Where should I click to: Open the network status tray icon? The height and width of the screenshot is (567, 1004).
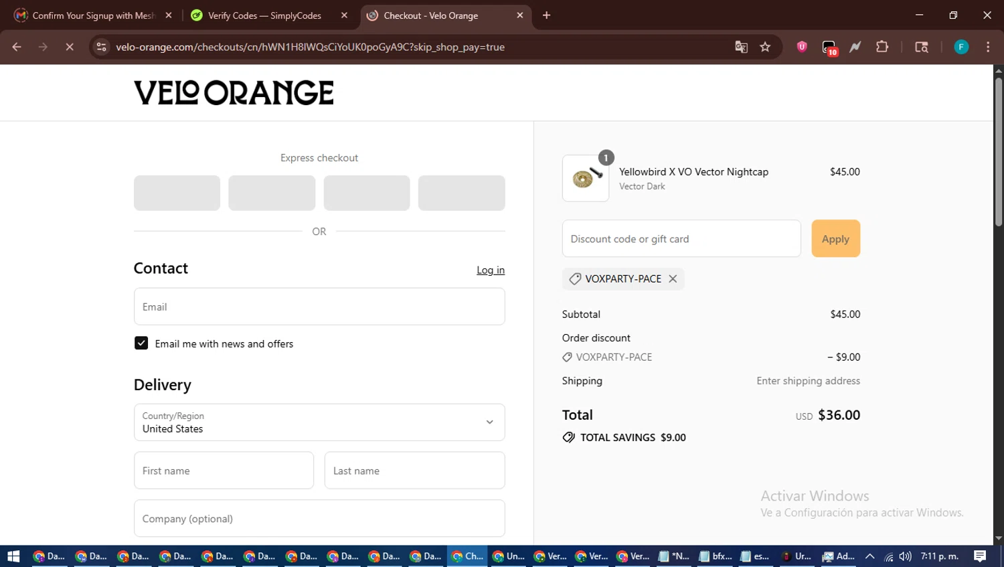pos(888,556)
